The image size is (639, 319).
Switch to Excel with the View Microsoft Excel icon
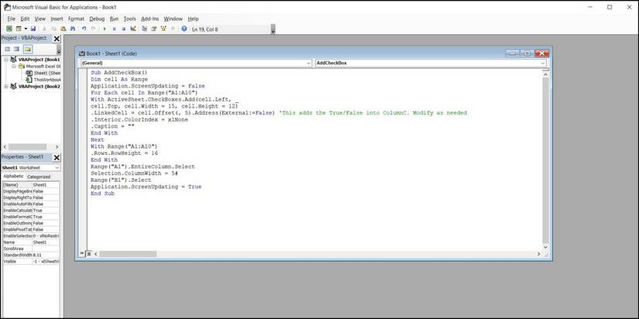coord(9,29)
